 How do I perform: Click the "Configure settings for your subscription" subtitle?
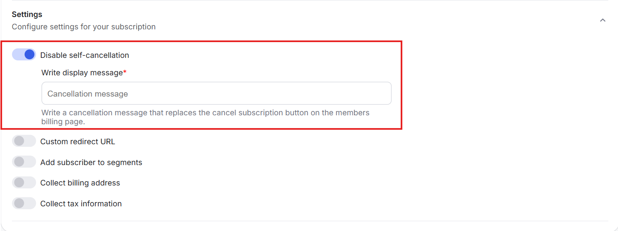click(x=83, y=27)
